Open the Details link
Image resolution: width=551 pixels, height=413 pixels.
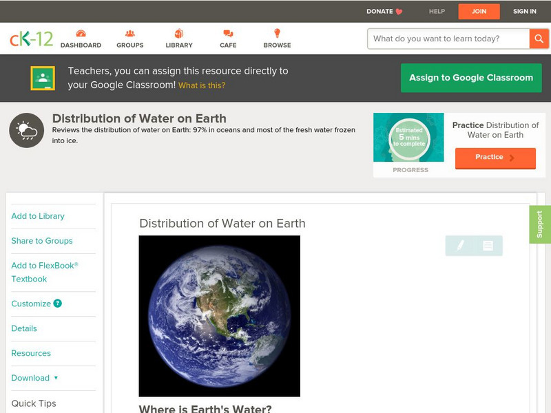click(x=24, y=328)
